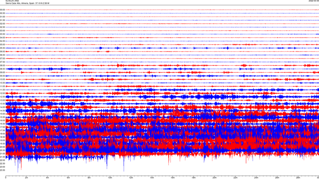
Task: Select the 13:30 row time label
Action: 2,103
